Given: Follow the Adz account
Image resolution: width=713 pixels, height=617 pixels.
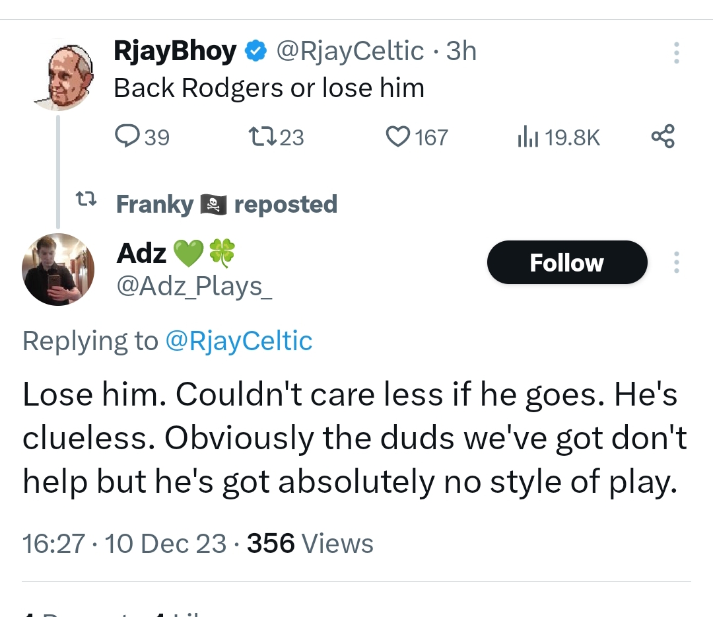Looking at the screenshot, I should 566,263.
